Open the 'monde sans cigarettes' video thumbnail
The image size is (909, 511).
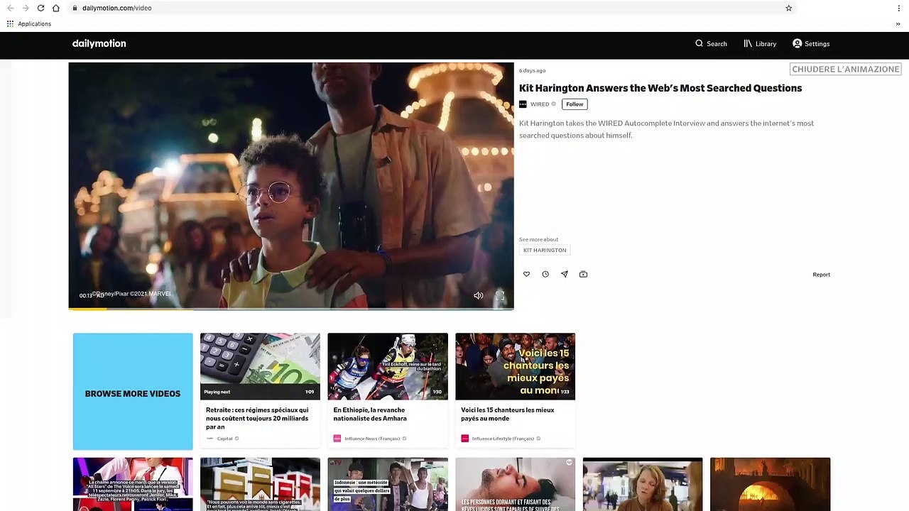[x=260, y=484]
